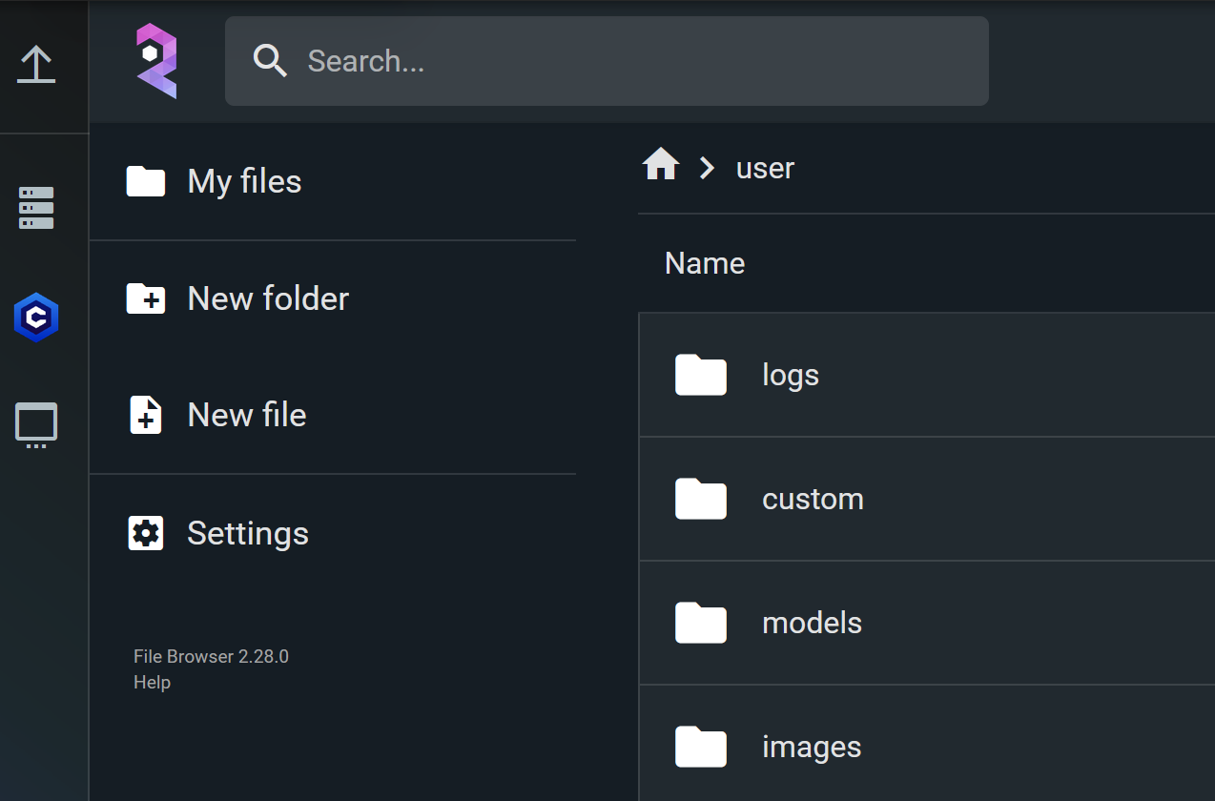Open the models folder
1215x801 pixels.
point(812,623)
